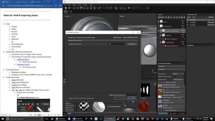Open the Base Col channel dropdown in Layers

tap(161, 17)
